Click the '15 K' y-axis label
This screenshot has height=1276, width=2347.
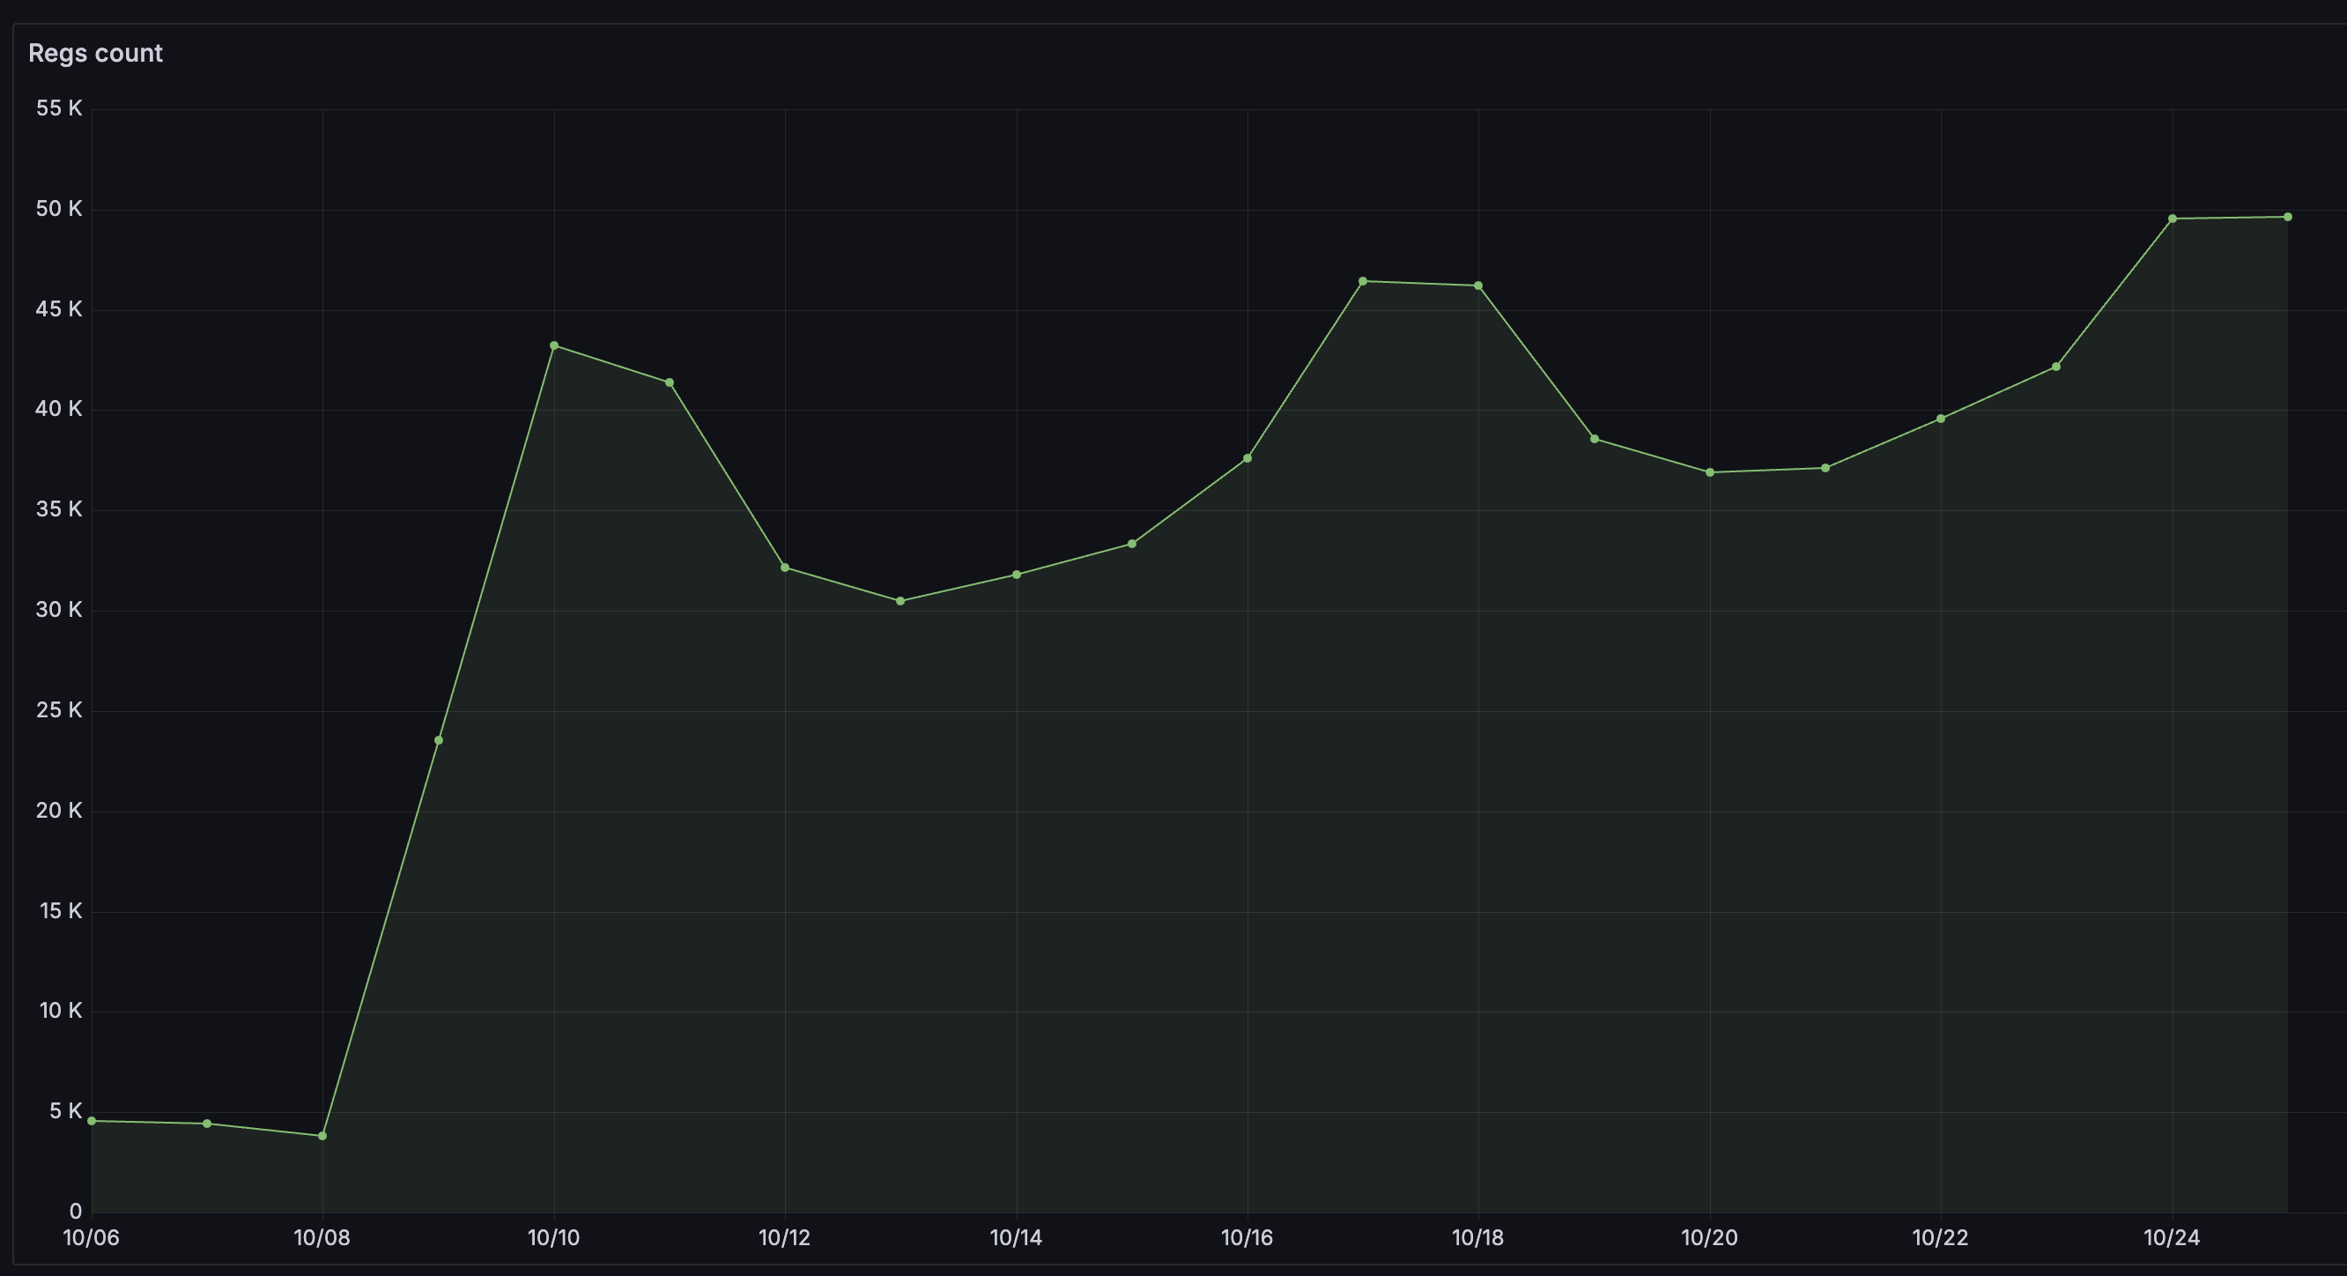point(61,910)
